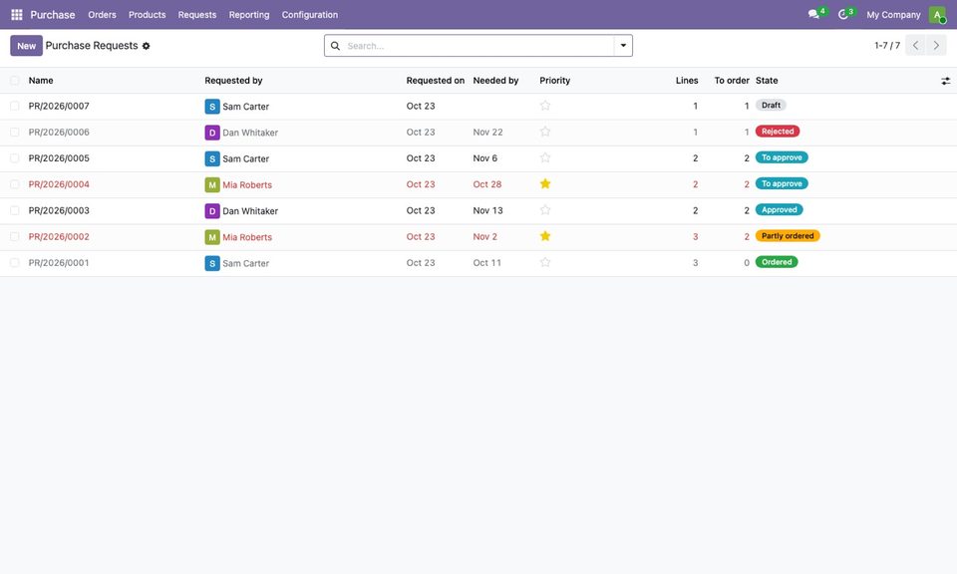
Task: Open the user avatar menu
Action: pos(937,15)
